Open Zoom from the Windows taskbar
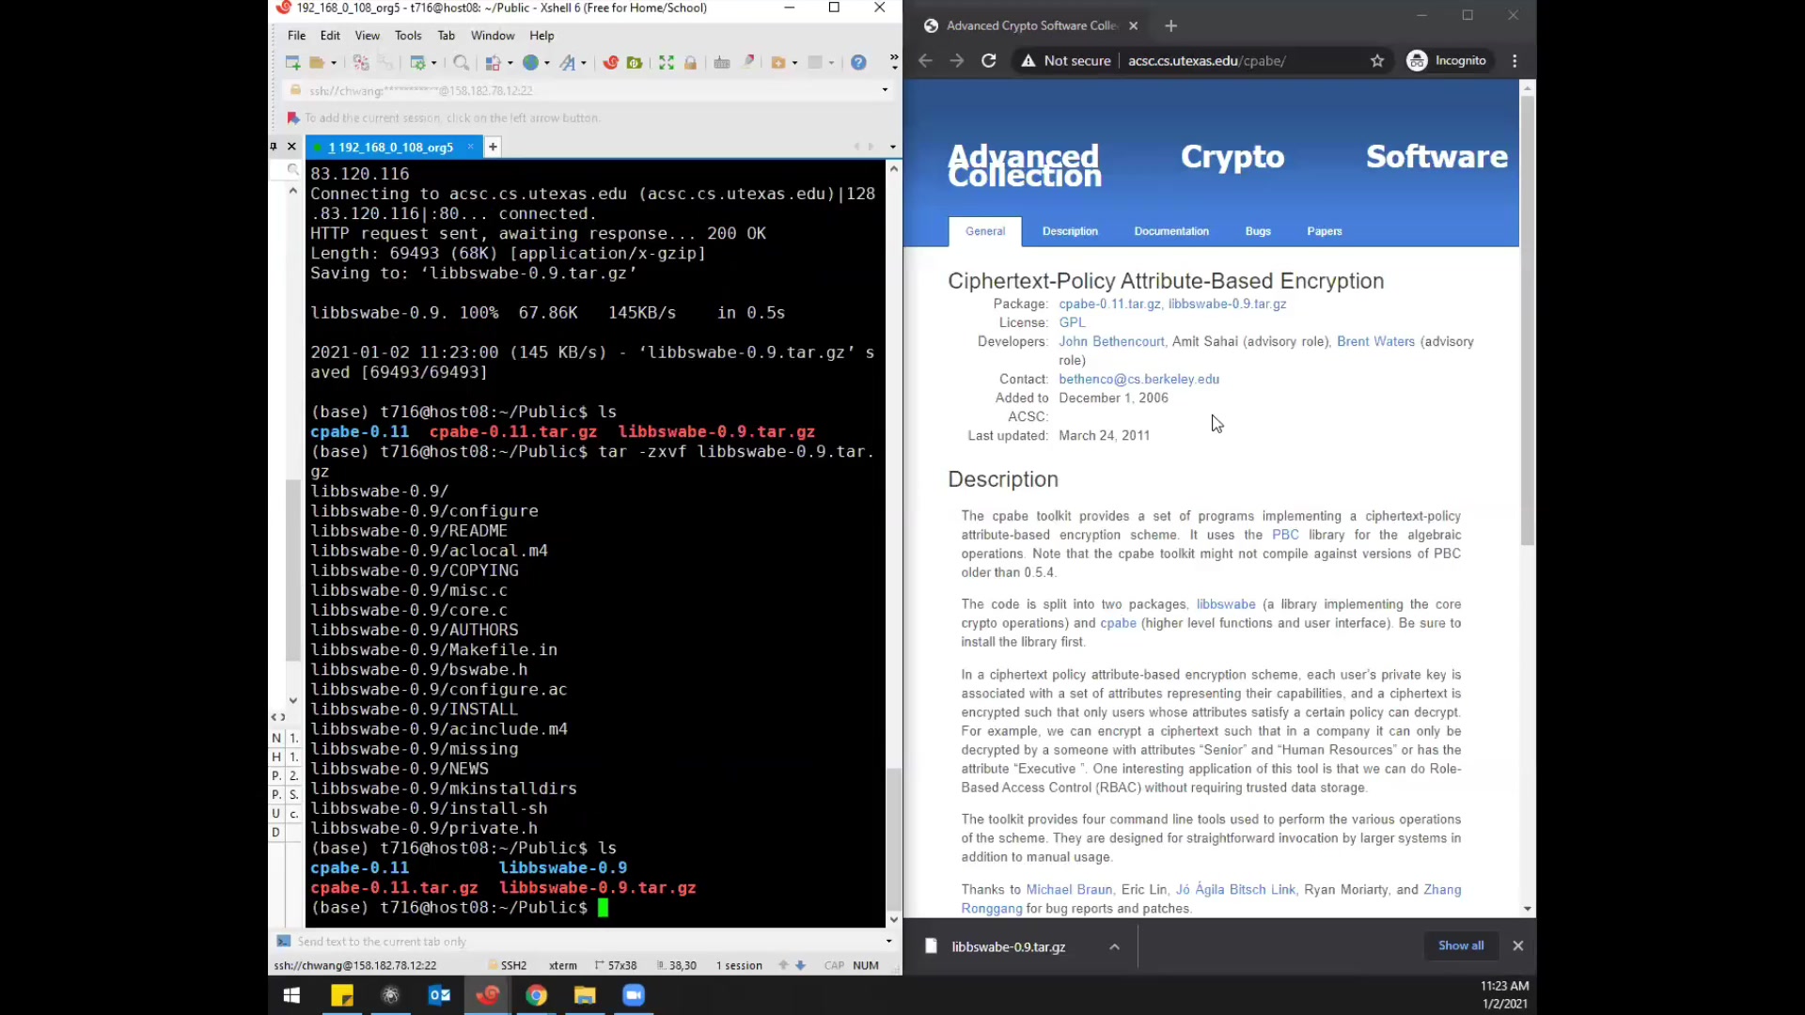Image resolution: width=1805 pixels, height=1015 pixels. pos(634,995)
